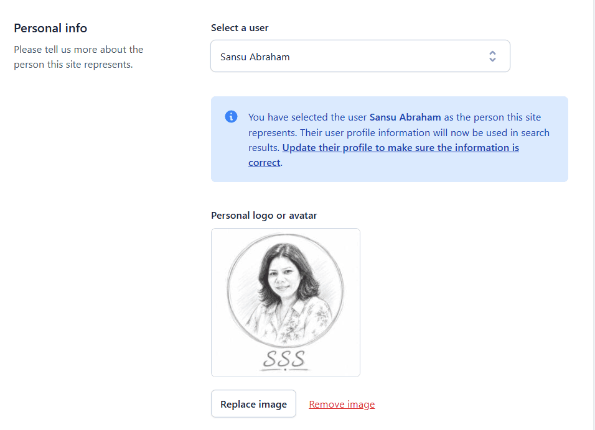Image resolution: width=595 pixels, height=430 pixels.
Task: Click 'You have selected the user' notice text
Action: click(x=307, y=117)
